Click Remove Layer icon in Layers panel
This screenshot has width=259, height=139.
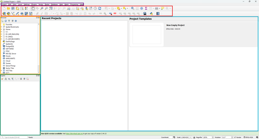[x=28, y=79]
